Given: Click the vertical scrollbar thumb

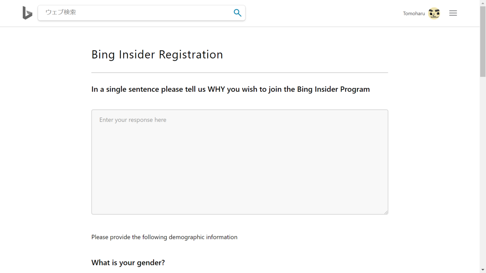Looking at the screenshot, I should (483, 40).
